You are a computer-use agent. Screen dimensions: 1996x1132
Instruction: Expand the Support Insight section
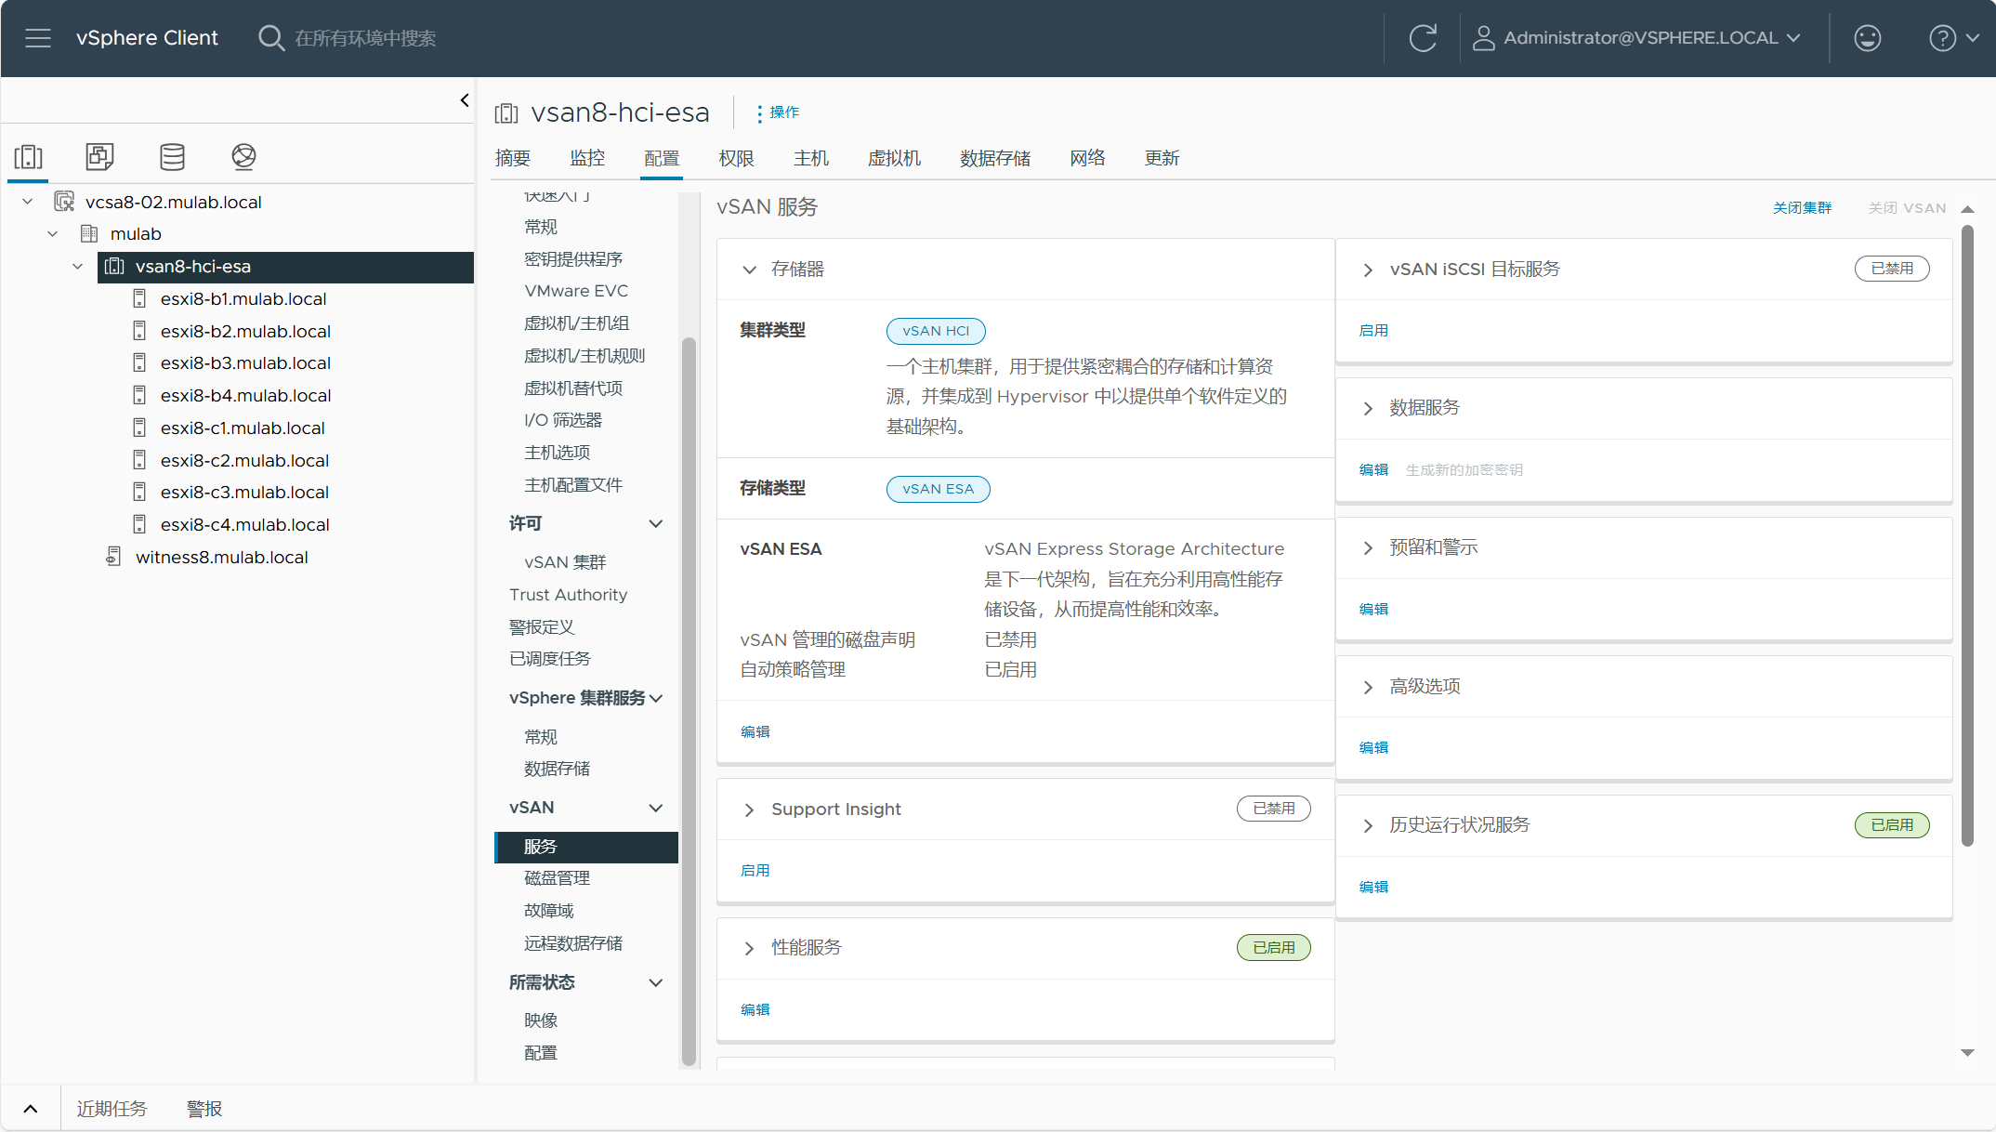point(750,810)
